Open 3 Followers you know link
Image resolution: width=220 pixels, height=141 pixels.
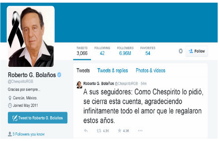click(x=29, y=134)
